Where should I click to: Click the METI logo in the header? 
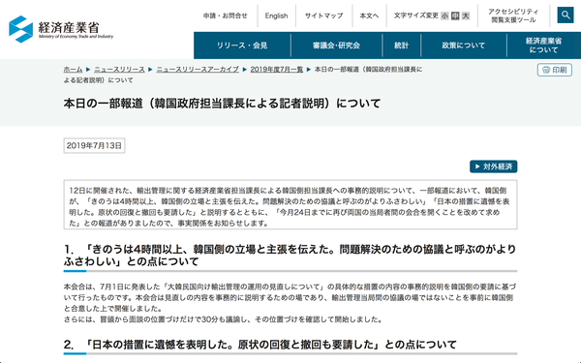[x=61, y=29]
